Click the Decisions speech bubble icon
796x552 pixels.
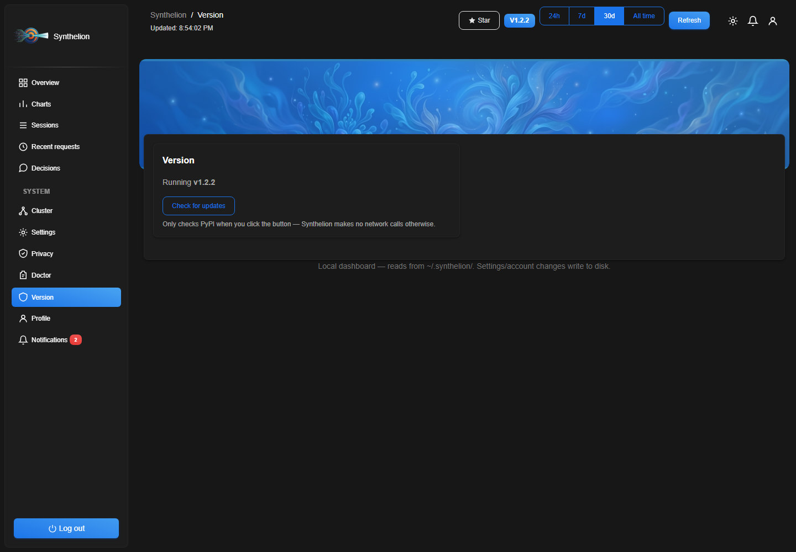23,168
